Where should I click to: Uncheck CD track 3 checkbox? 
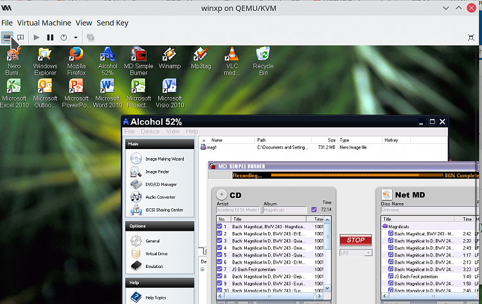(x=220, y=240)
